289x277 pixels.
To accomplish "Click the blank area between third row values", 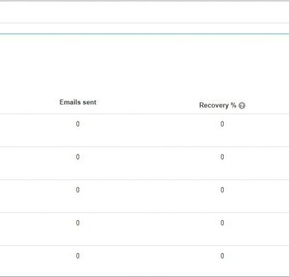I will tap(150, 196).
